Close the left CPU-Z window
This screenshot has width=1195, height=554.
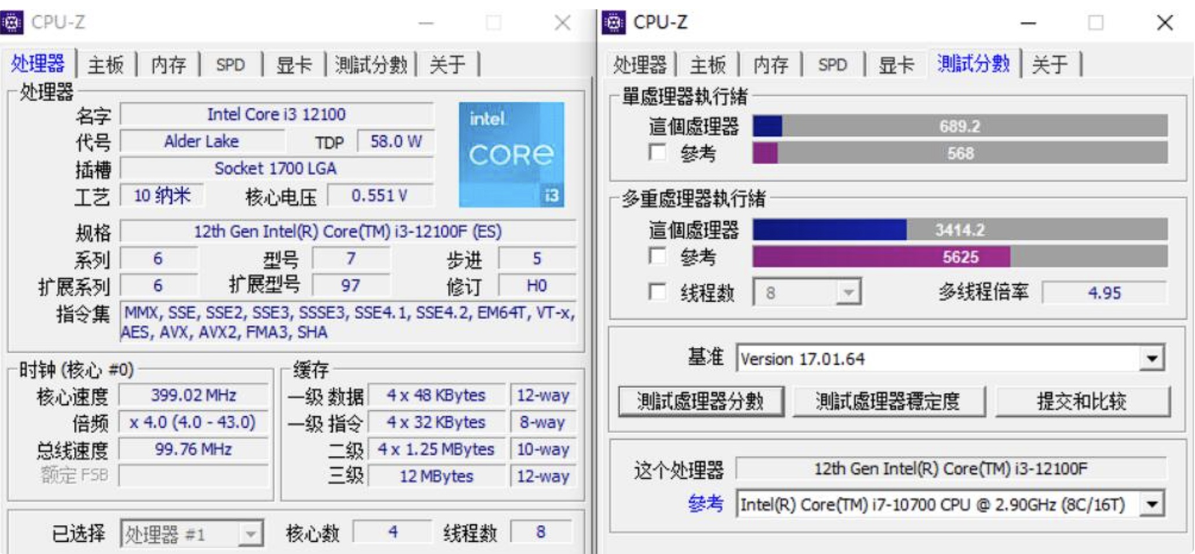[x=562, y=23]
